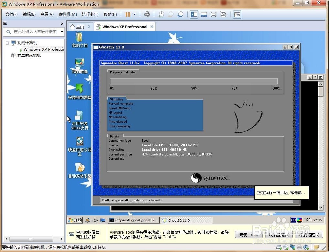Open the snapshot manager wrench-clock icon
Viewport: 329px width, 252px height.
[x=180, y=14]
